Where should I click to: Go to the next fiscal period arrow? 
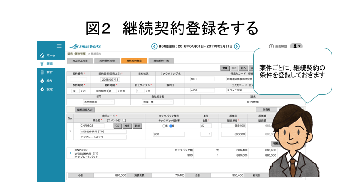click(236, 46)
